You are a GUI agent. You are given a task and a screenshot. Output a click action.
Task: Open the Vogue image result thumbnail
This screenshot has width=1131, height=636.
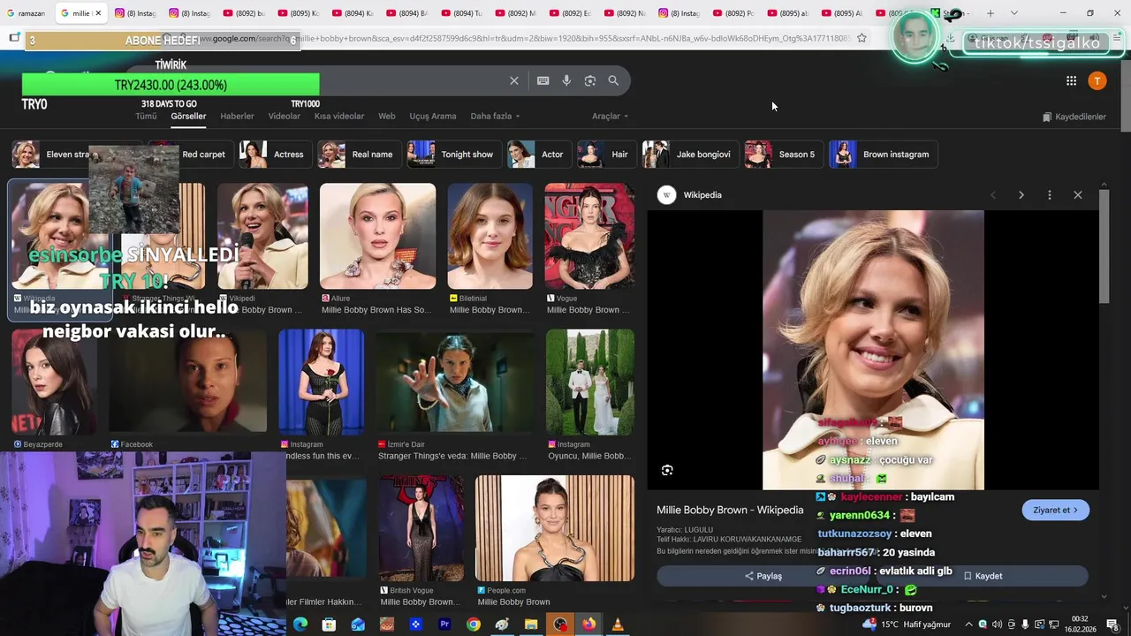pos(589,236)
